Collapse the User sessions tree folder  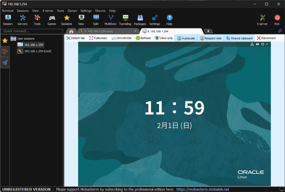13,39
